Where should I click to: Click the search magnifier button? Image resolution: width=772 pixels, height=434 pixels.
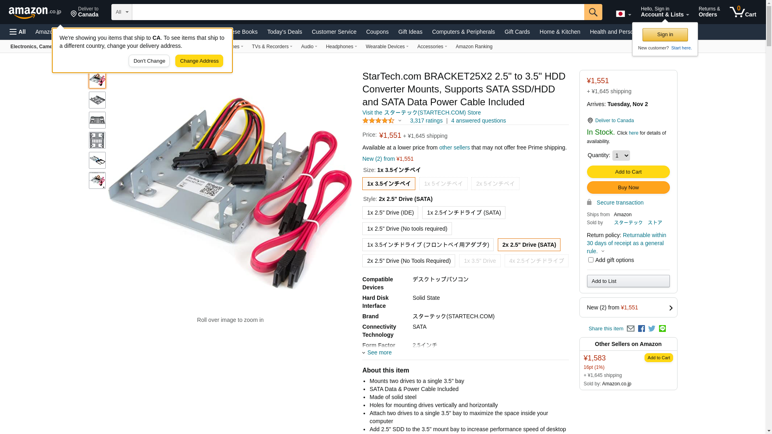pos(593,12)
